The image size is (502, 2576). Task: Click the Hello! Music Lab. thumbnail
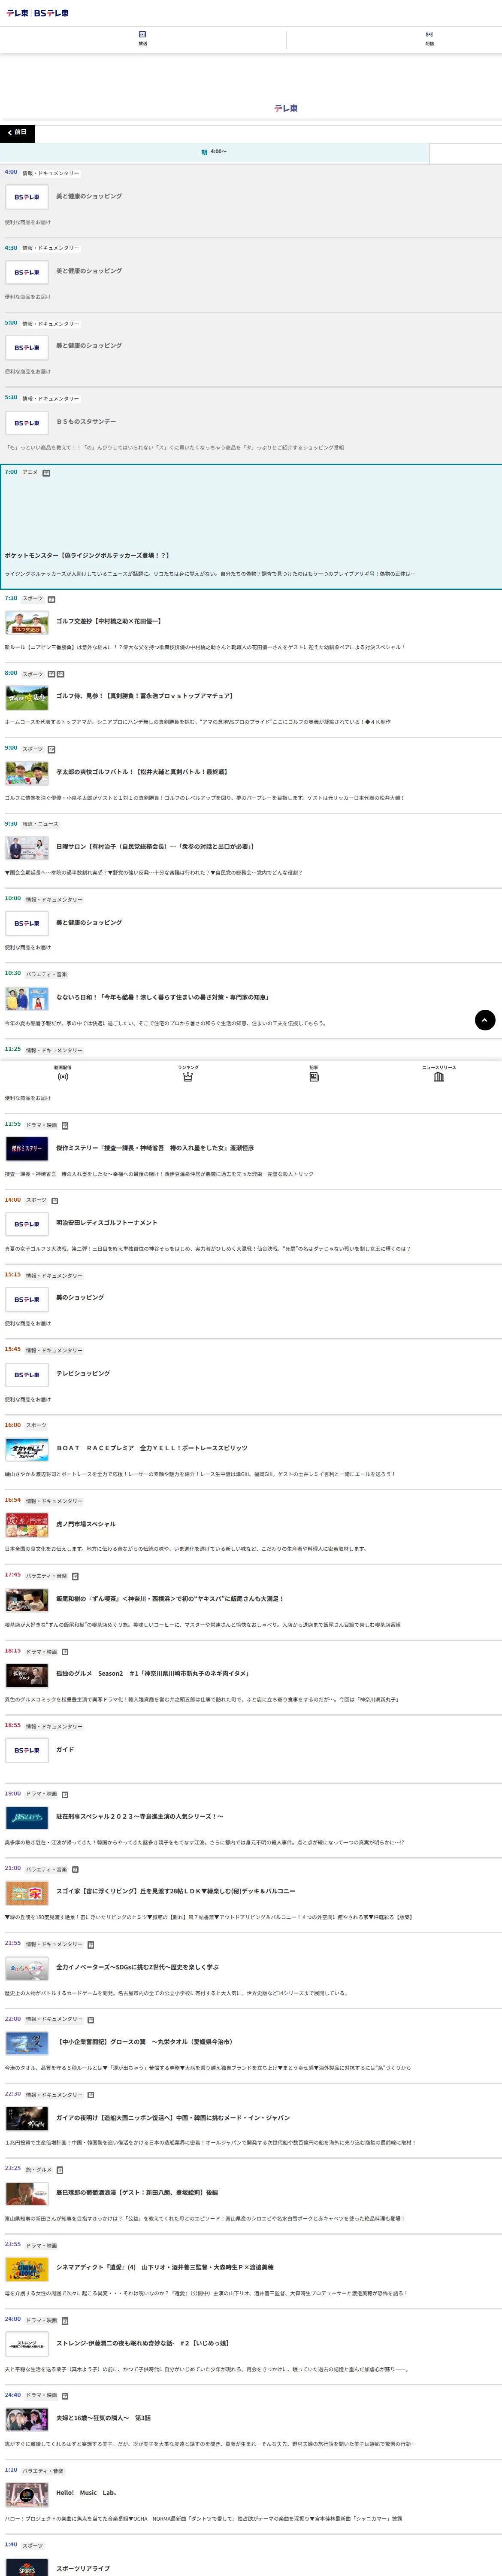(x=27, y=2494)
